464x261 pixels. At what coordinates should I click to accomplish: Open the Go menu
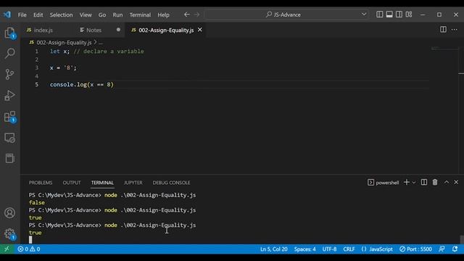point(102,14)
